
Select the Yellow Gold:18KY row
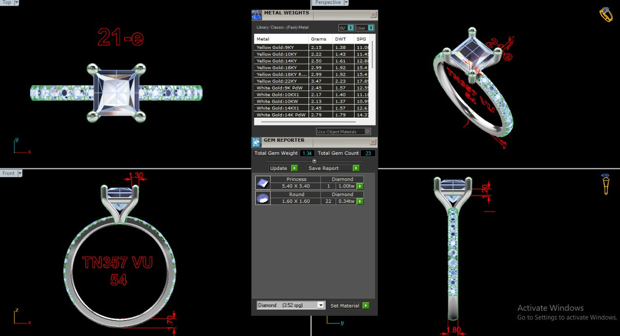click(311, 68)
